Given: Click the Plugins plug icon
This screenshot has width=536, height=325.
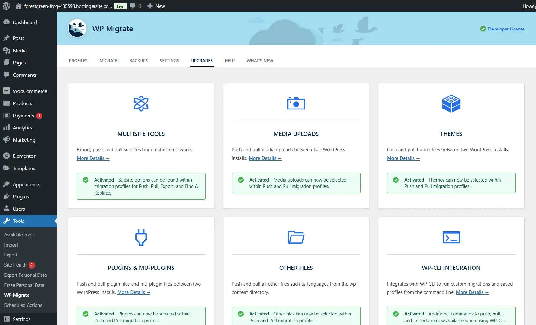Looking at the screenshot, I should (141, 237).
